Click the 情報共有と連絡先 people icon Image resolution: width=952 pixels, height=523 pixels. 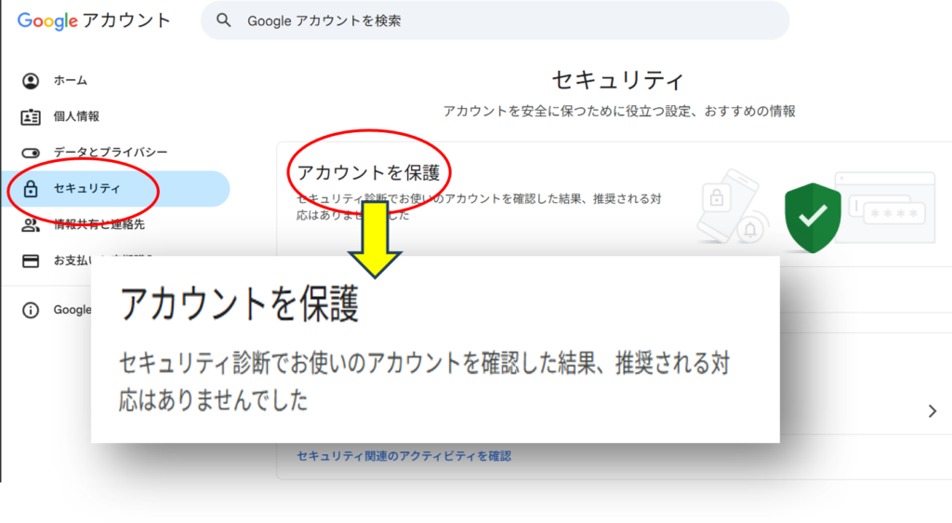pos(31,224)
